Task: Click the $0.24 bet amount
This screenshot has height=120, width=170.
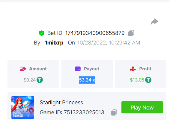Action: coord(30,80)
